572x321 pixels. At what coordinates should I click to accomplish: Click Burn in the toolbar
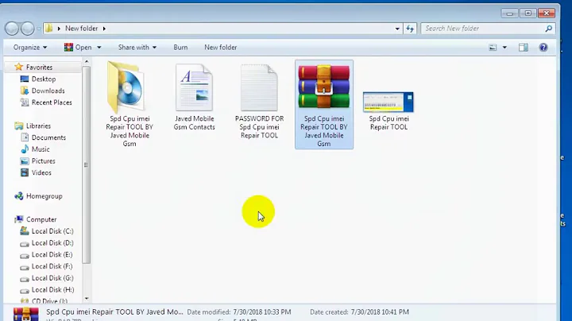(x=180, y=48)
